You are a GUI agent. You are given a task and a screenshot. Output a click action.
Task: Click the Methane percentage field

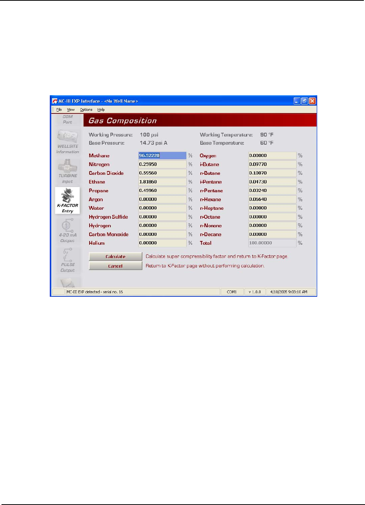click(162, 155)
